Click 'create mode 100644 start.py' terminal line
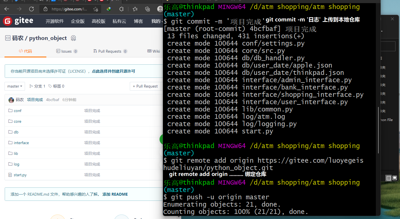Image resolution: width=400 pixels, height=219 pixels. click(x=220, y=131)
